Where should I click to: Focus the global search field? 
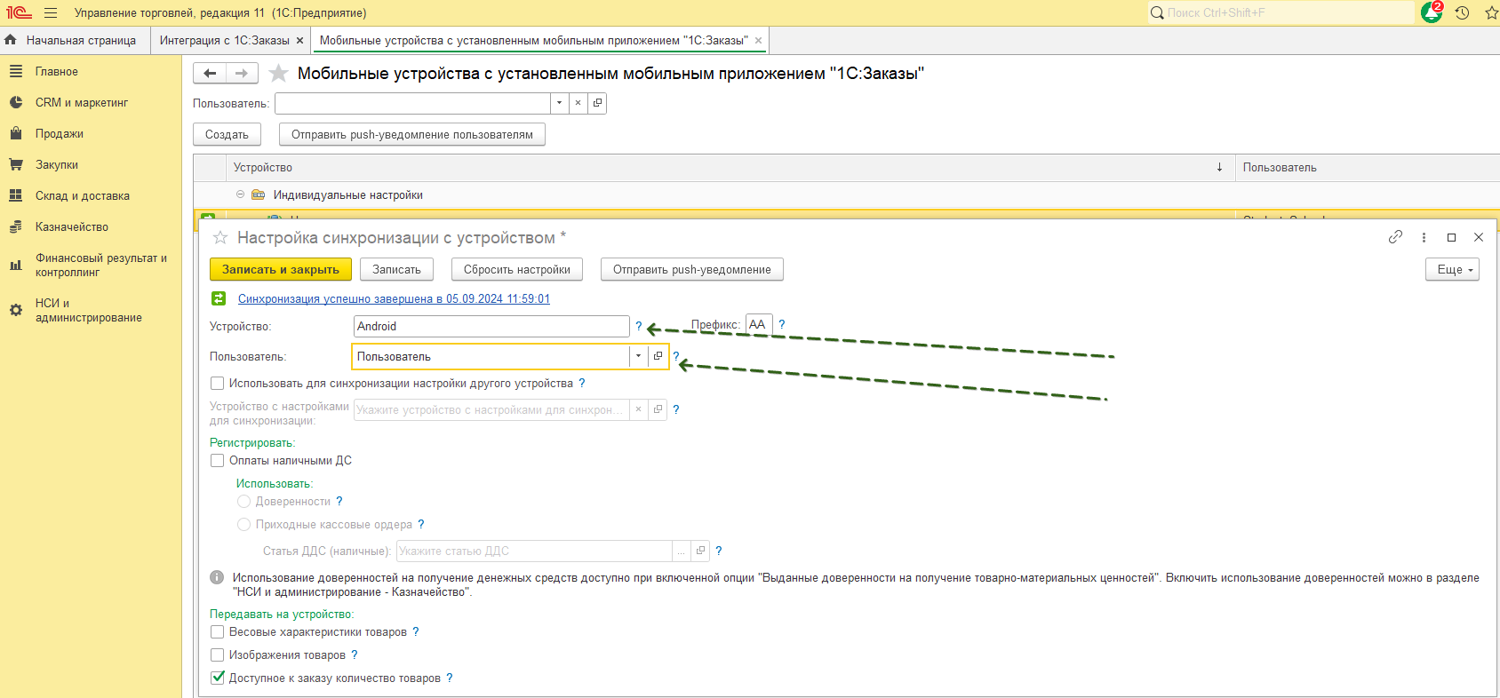point(1280,13)
